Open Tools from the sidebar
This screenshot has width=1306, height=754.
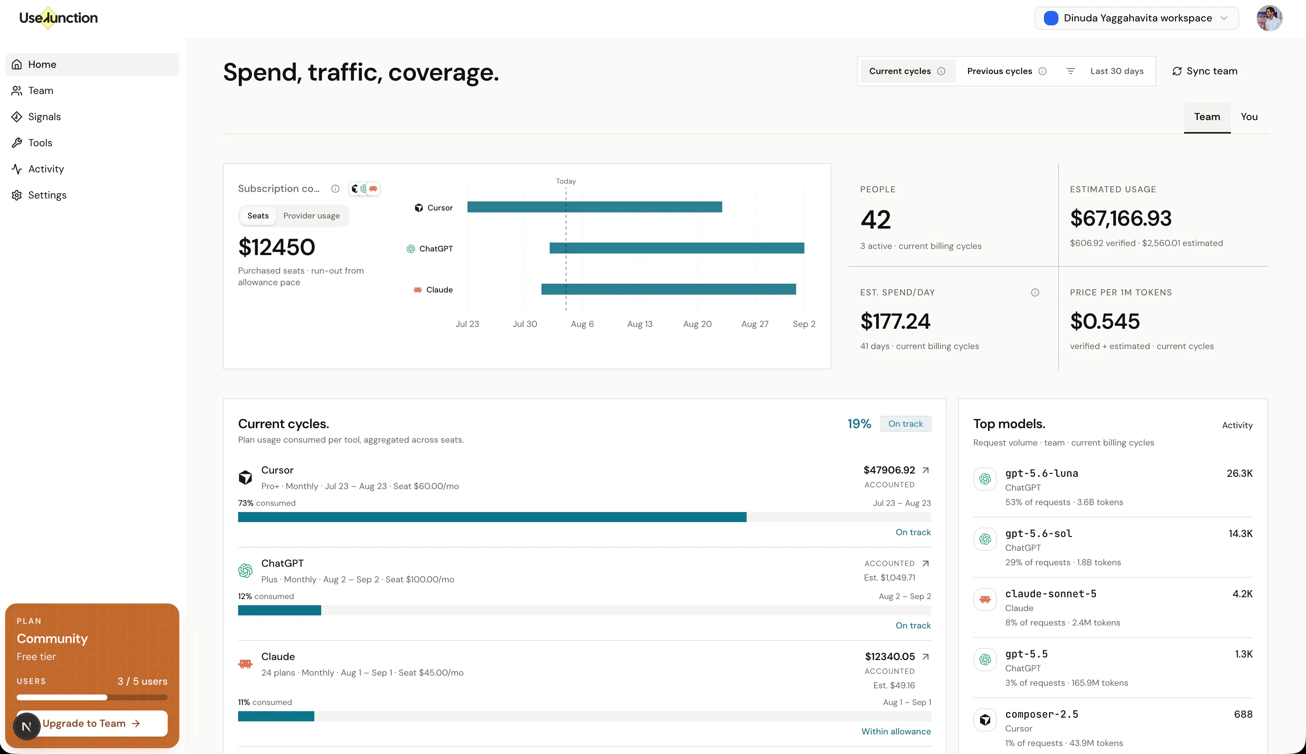92,143
